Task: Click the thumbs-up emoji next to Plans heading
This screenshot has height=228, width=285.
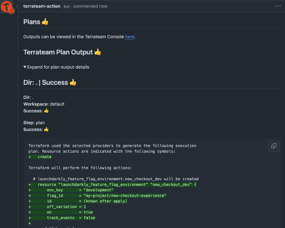Action: [45, 22]
